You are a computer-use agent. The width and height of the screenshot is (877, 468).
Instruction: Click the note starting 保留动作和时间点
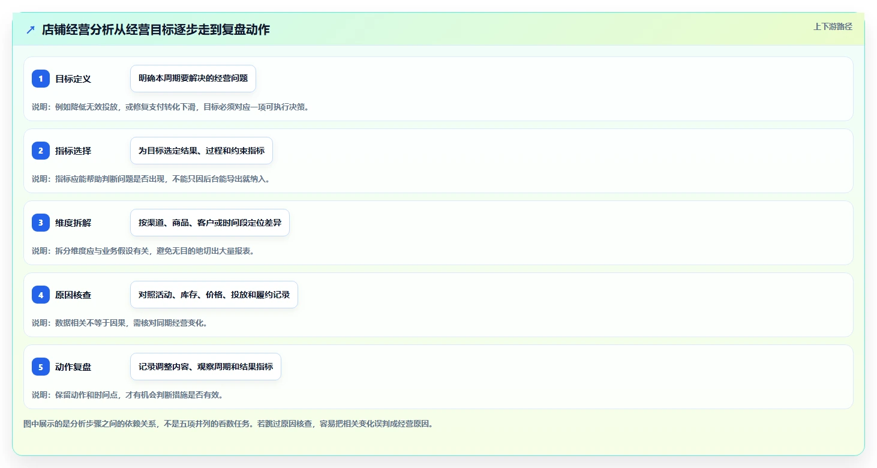pyautogui.click(x=128, y=395)
